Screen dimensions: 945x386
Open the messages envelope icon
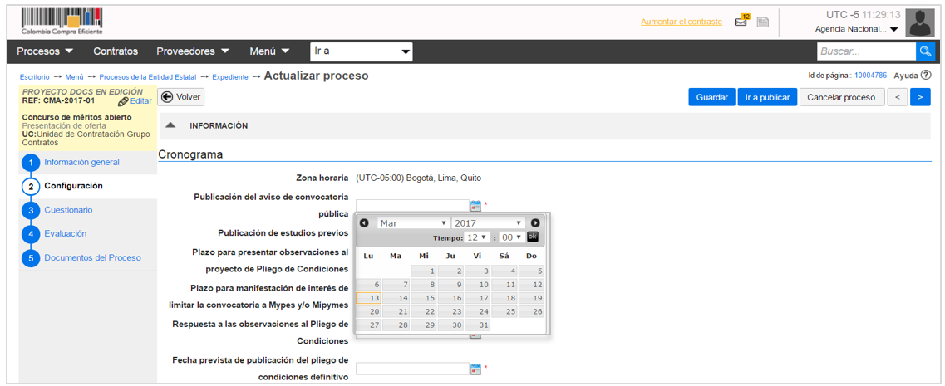click(741, 22)
